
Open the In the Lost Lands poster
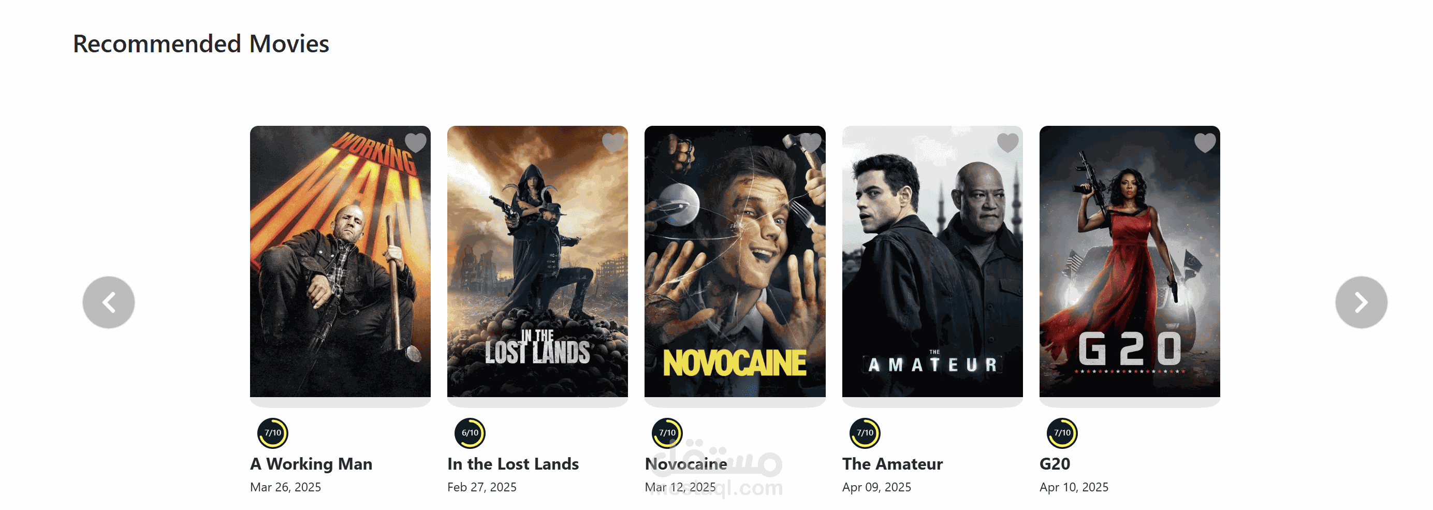(x=537, y=261)
